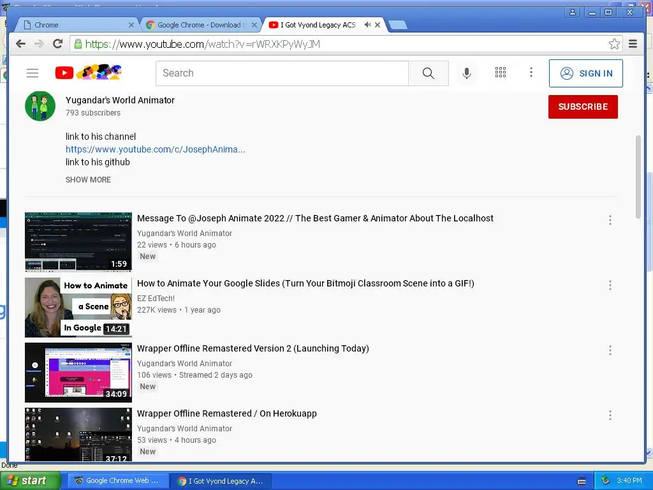Go back using the browser back arrow
Screen dimensions: 653x490
[20, 44]
